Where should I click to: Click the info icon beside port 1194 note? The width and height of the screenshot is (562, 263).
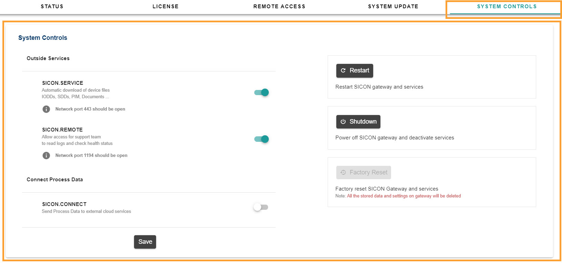46,156
